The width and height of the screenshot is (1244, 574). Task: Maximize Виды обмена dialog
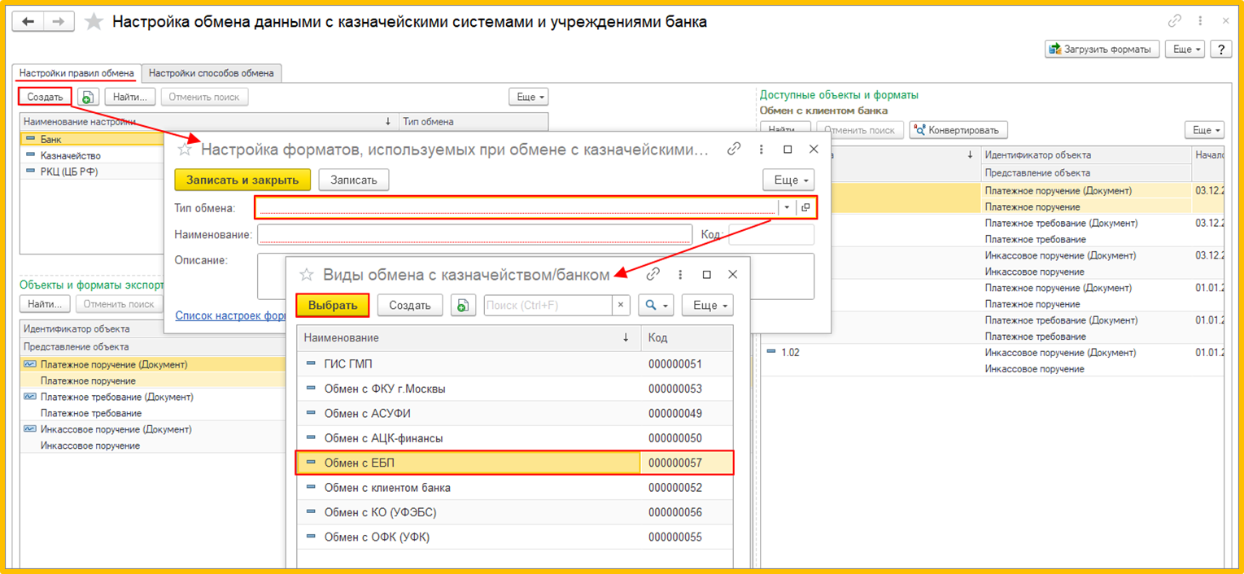pos(706,275)
